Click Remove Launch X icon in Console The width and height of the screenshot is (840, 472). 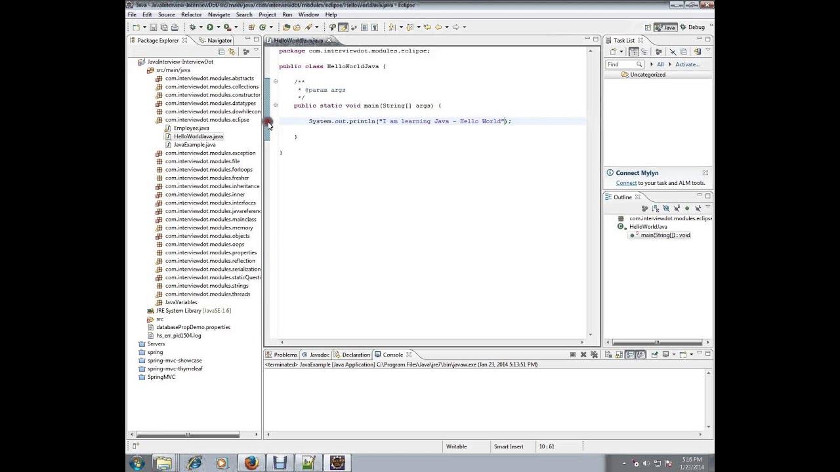pyautogui.click(x=583, y=355)
